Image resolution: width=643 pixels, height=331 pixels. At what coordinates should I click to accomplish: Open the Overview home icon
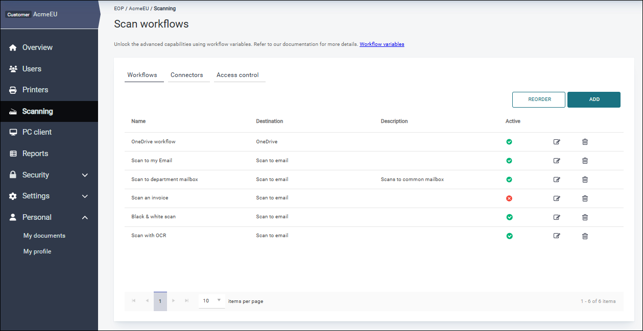14,47
